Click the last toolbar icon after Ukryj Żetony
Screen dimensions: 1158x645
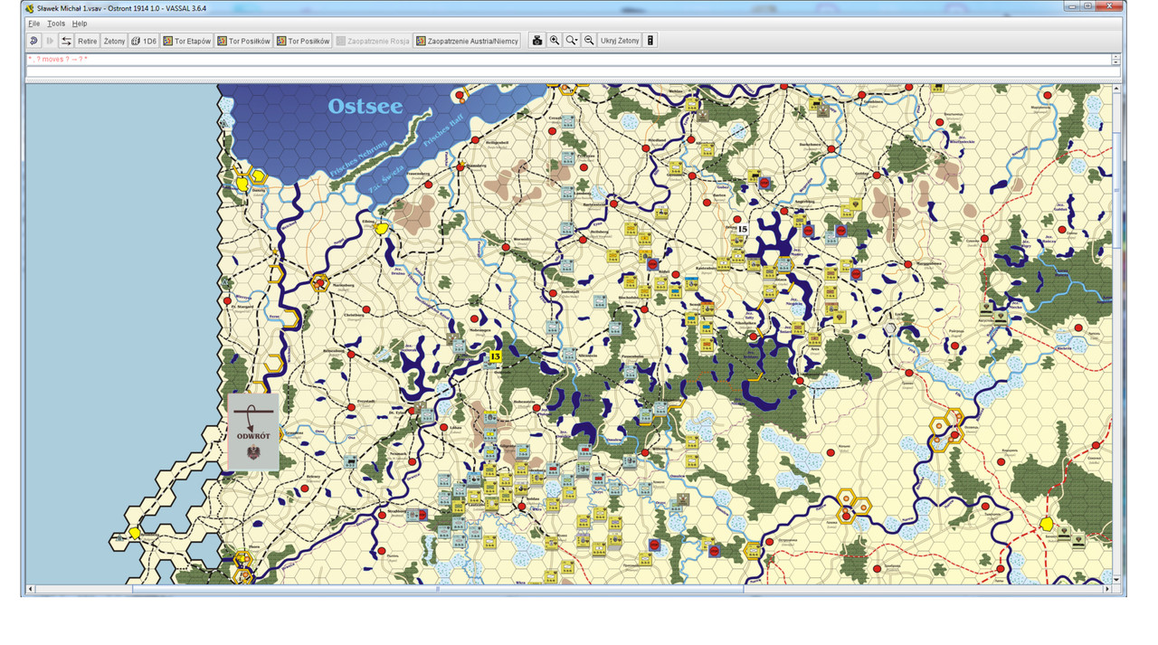coord(650,41)
